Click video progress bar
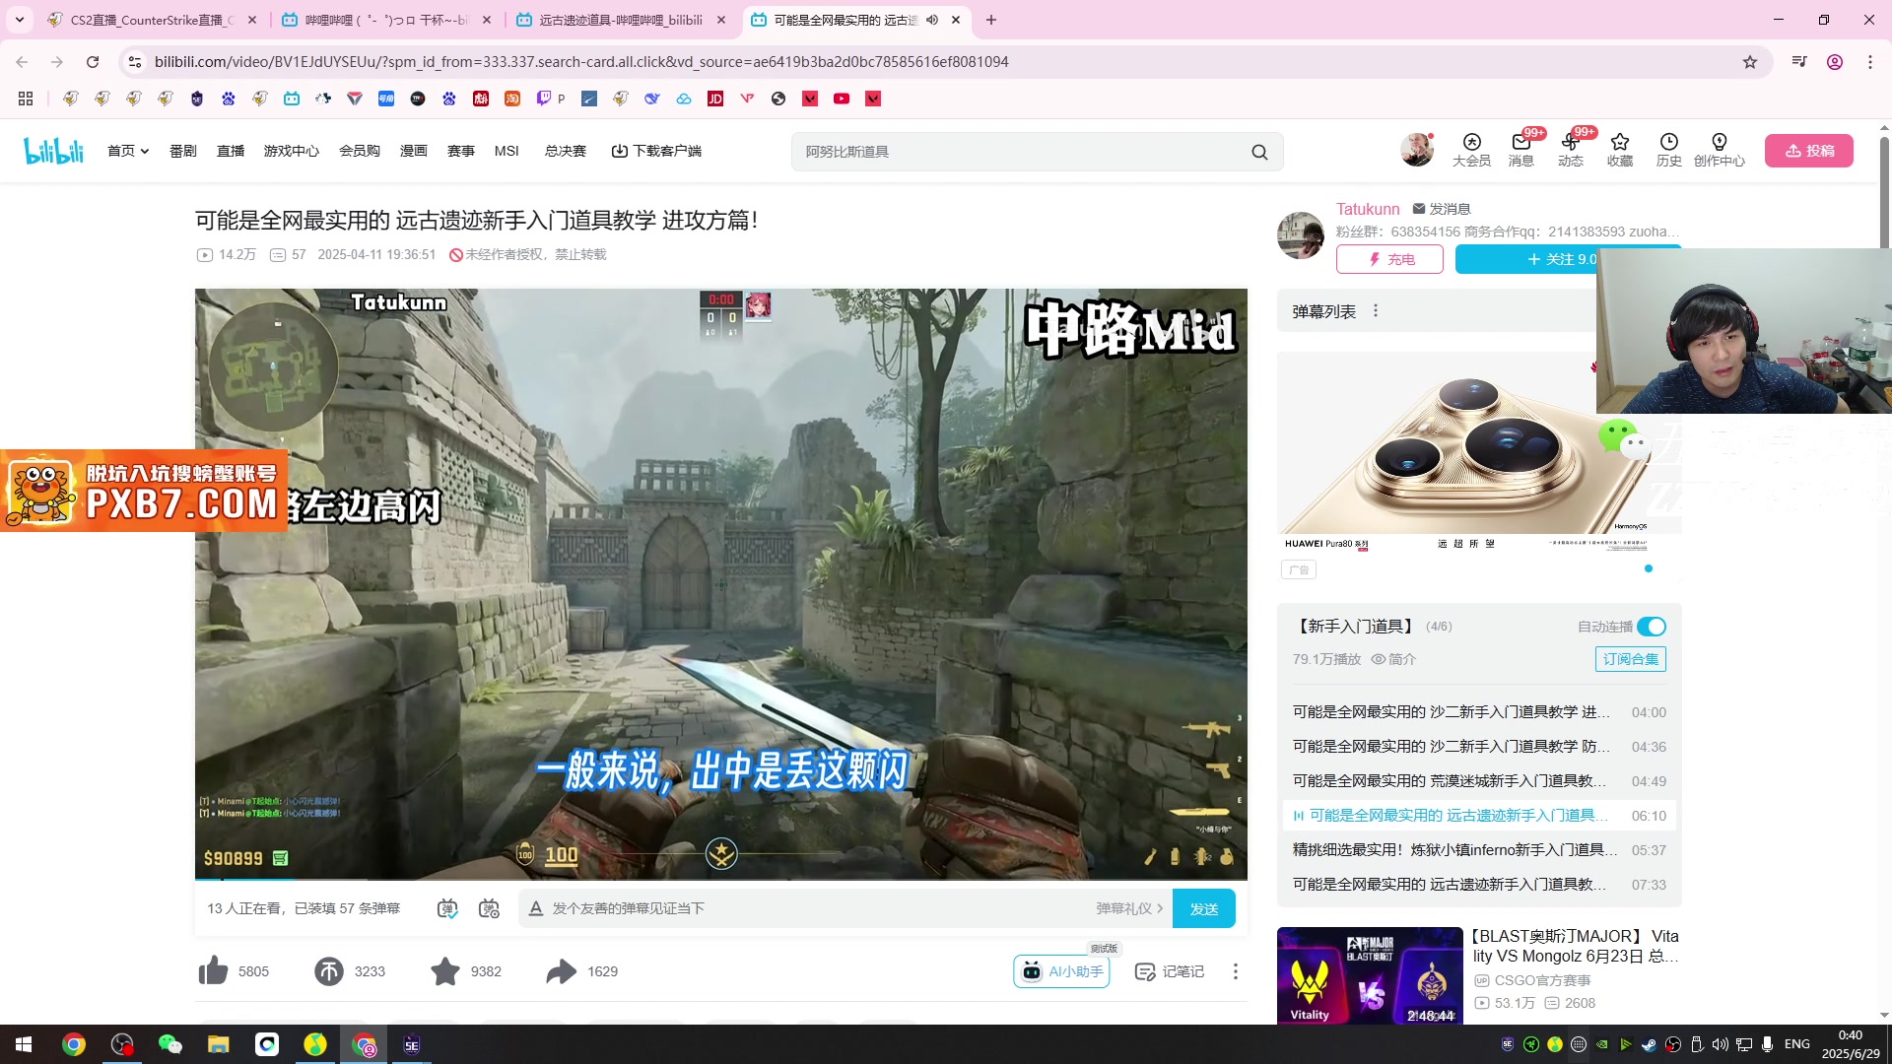 [721, 878]
